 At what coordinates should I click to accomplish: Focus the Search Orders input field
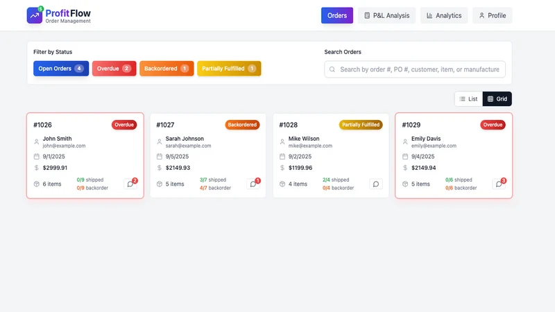(415, 69)
